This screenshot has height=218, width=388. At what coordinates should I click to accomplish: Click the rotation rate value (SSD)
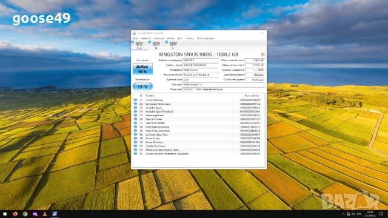pos(255,70)
